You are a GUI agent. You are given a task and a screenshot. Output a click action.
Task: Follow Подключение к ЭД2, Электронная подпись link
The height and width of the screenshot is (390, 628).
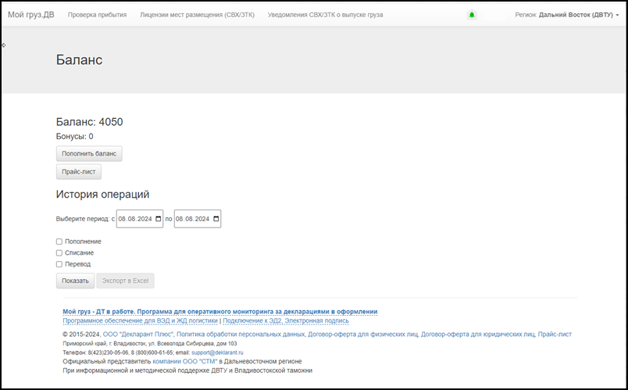(286, 320)
